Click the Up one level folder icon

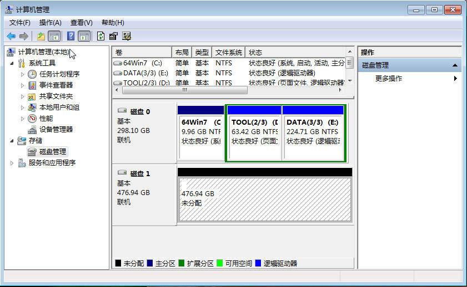point(41,36)
